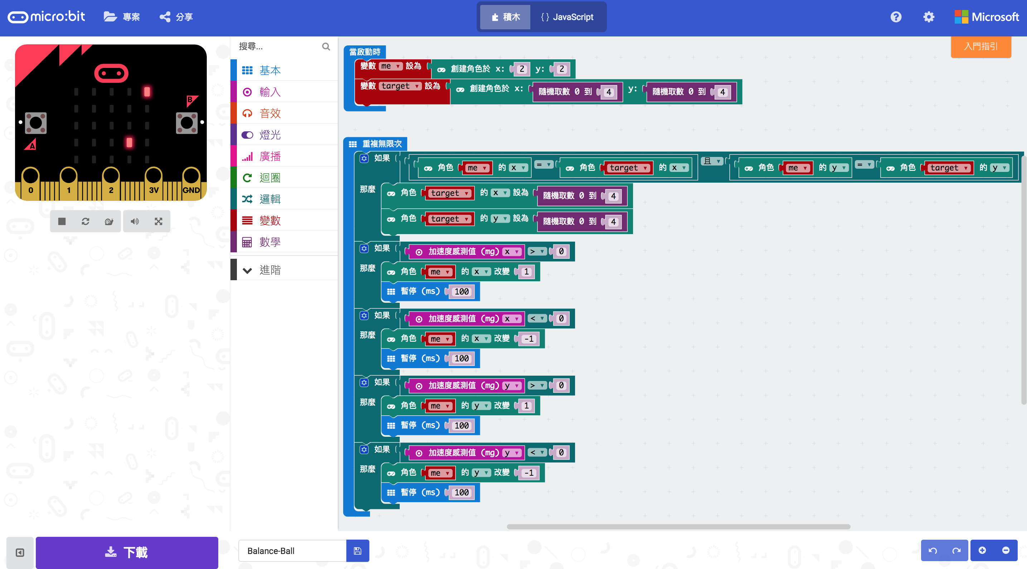Save the project with disk icon
This screenshot has height=569, width=1027.
[x=357, y=551]
